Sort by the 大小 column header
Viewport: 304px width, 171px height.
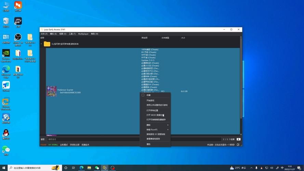tap(183, 38)
